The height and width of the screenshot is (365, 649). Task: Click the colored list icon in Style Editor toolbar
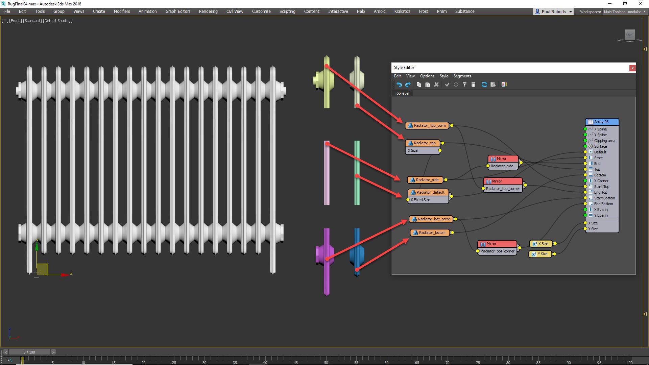504,84
